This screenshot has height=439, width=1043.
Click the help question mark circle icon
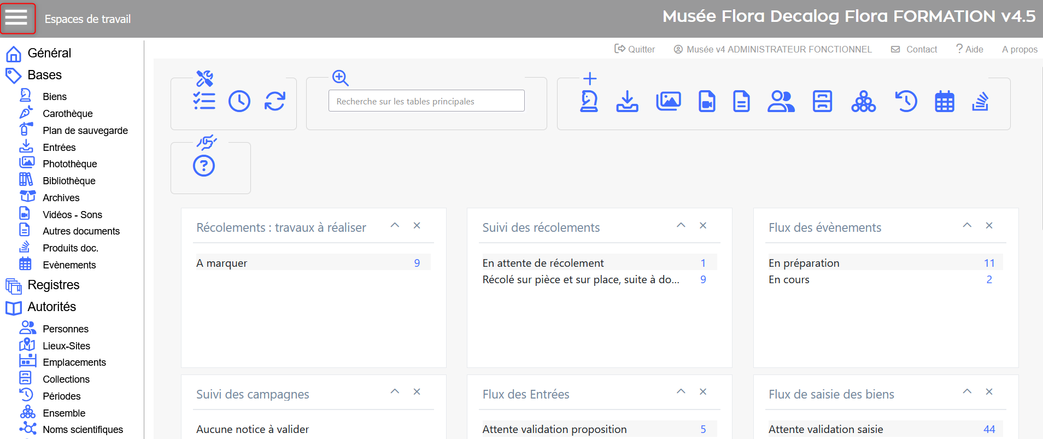pyautogui.click(x=204, y=166)
